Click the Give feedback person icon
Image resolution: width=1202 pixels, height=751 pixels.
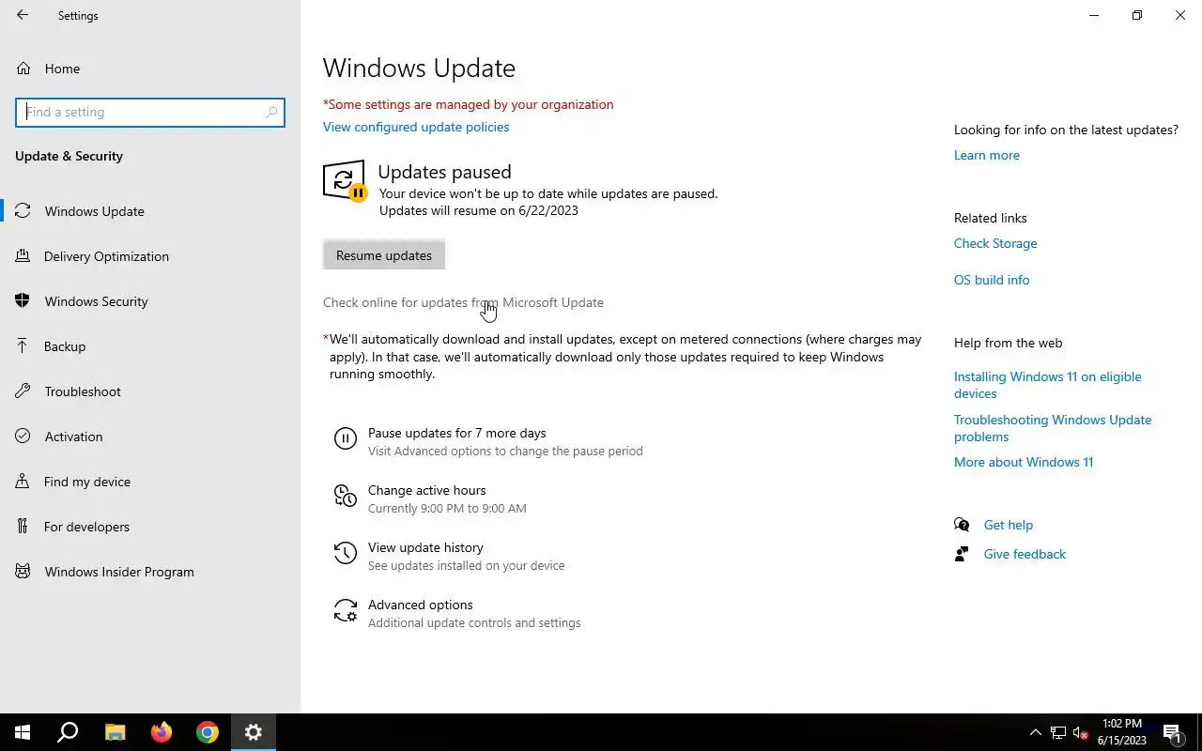962,554
